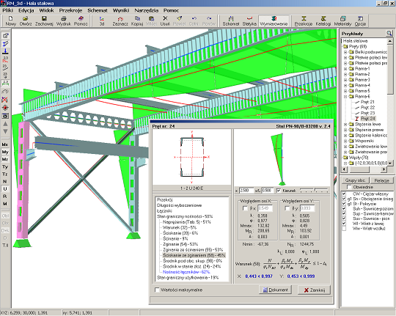Open the Statyka analysis icon
Screen dimensions: 396x316
click(249, 21)
